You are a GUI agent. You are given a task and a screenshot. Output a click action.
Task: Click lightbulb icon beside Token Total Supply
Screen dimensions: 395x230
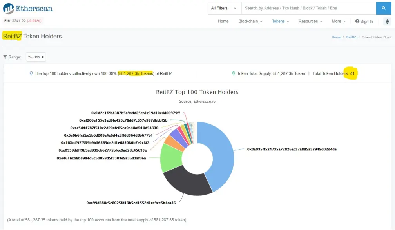pyautogui.click(x=234, y=73)
